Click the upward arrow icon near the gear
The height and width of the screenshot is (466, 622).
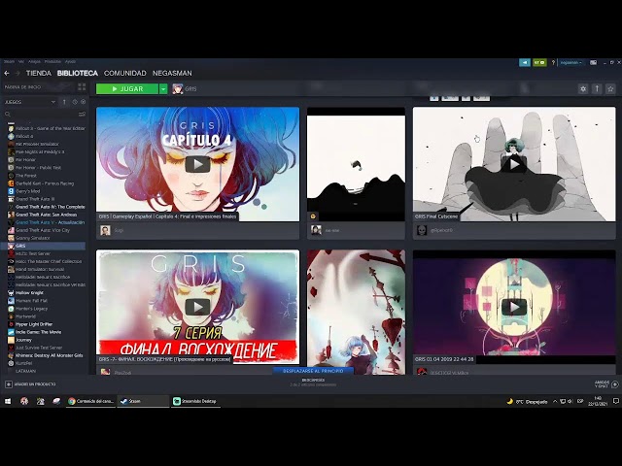(x=597, y=88)
